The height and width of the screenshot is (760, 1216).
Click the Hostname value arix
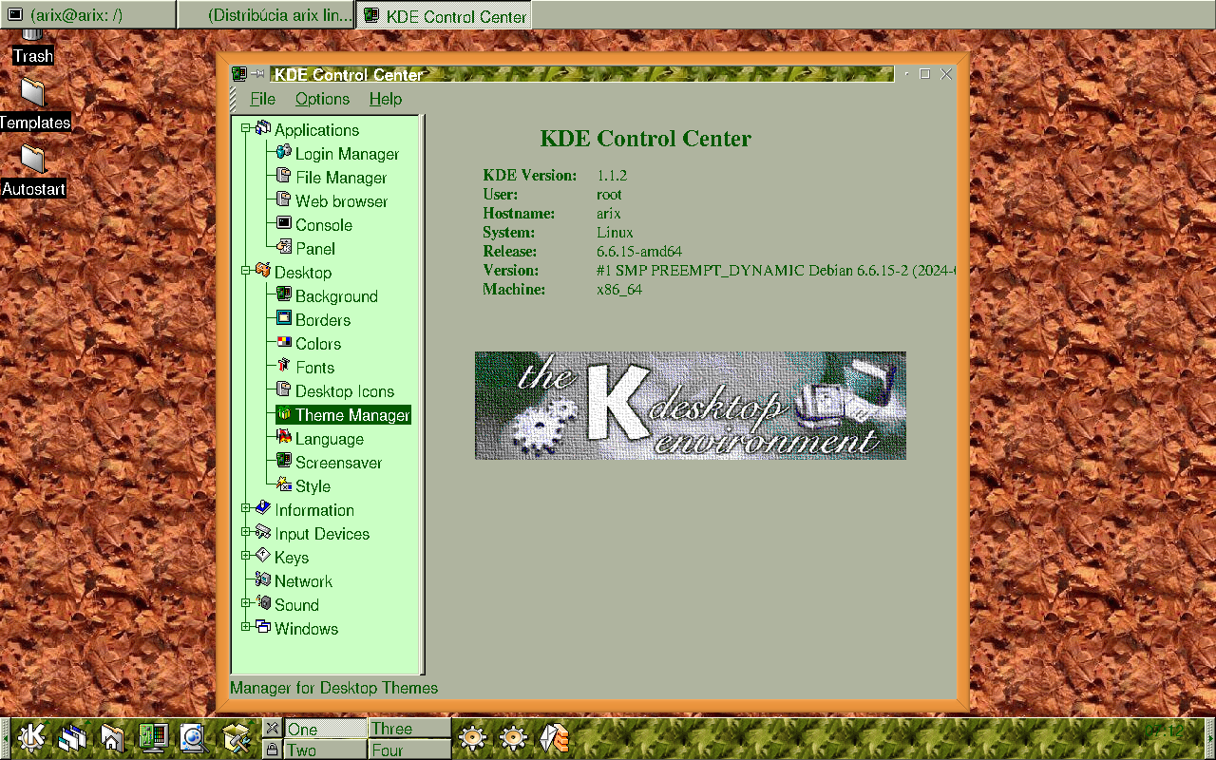click(609, 214)
